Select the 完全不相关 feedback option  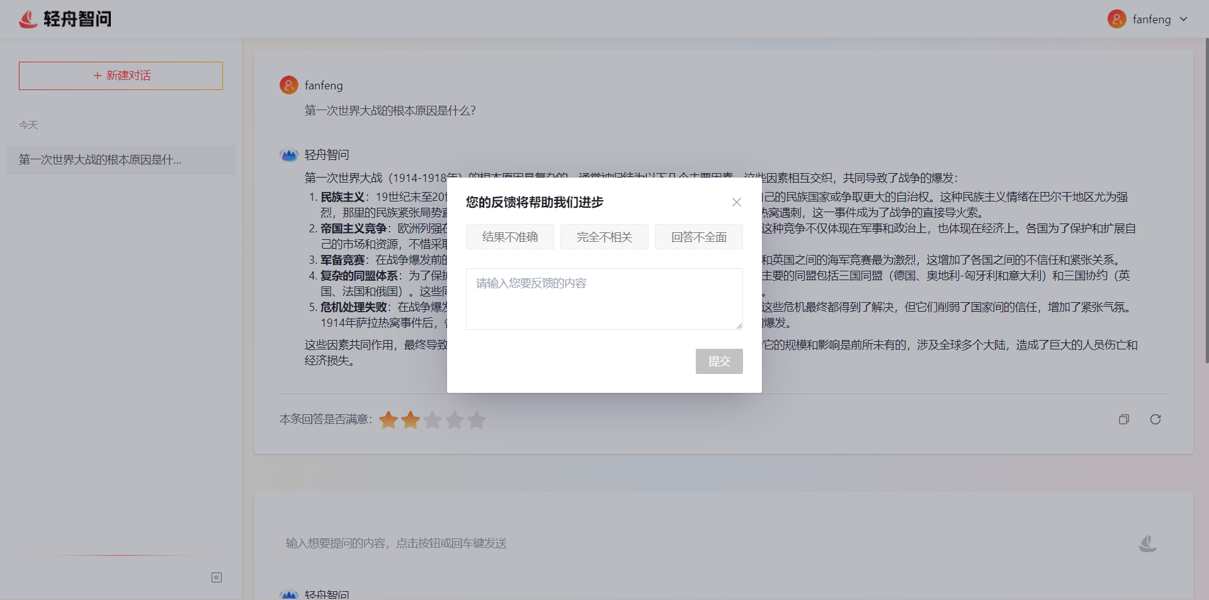tap(604, 237)
